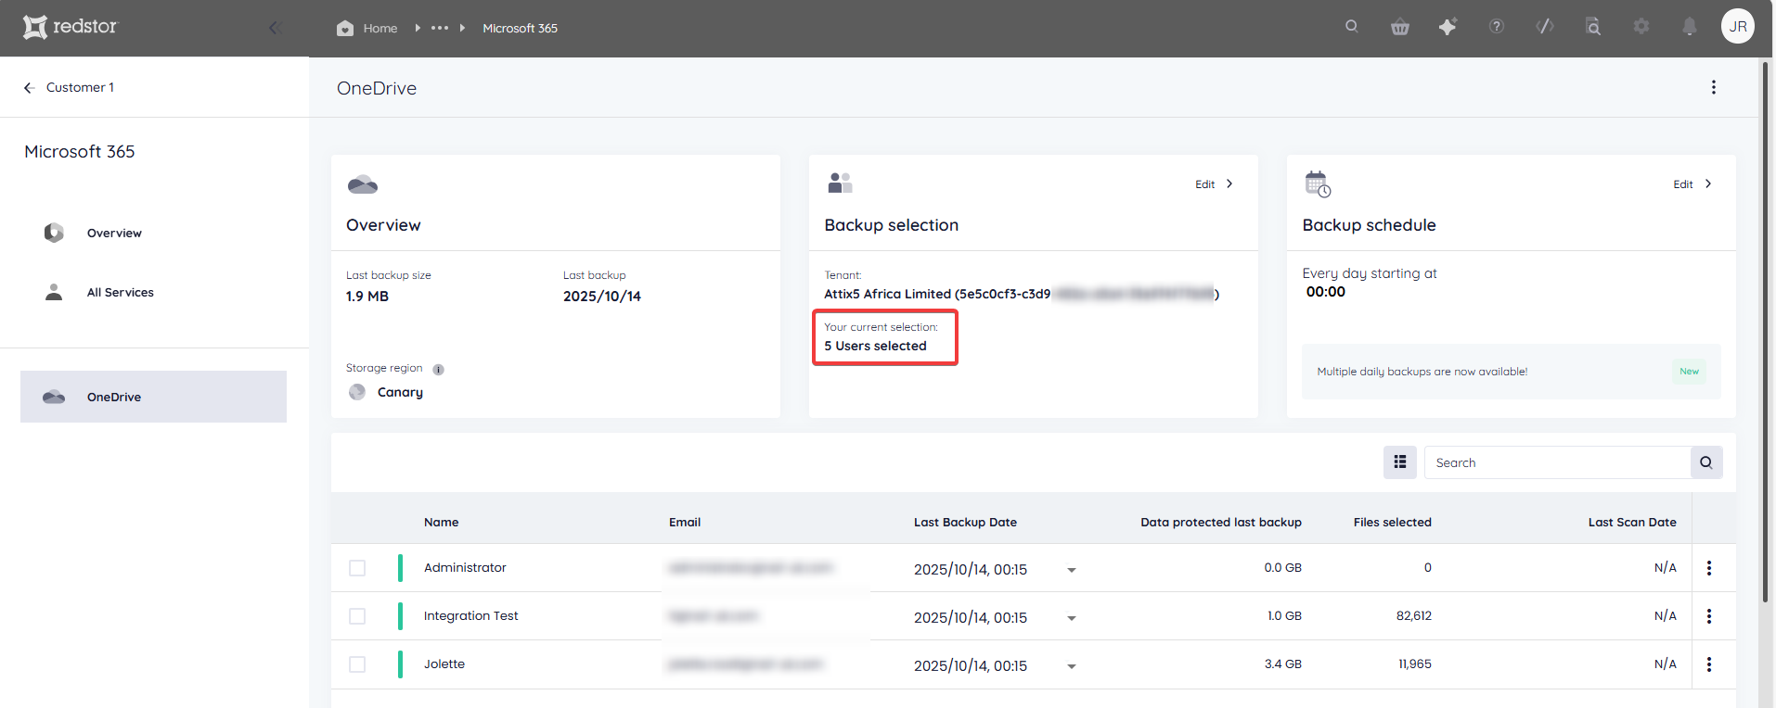The height and width of the screenshot is (708, 1776).
Task: Click Customer 1 back link
Action: pos(80,87)
